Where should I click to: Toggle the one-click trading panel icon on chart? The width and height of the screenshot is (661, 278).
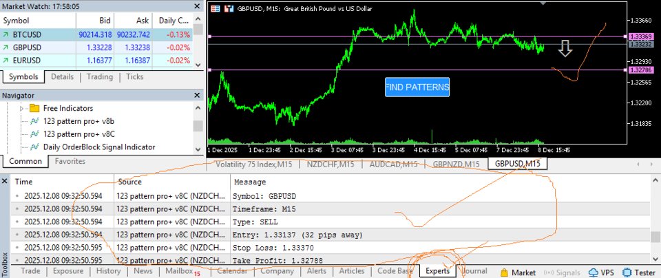[x=216, y=8]
